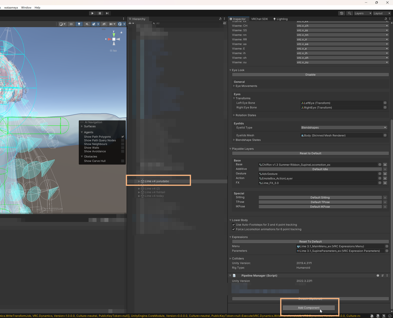
Task: Select Lime v4 today in Hierarchy
Action: click(154, 196)
